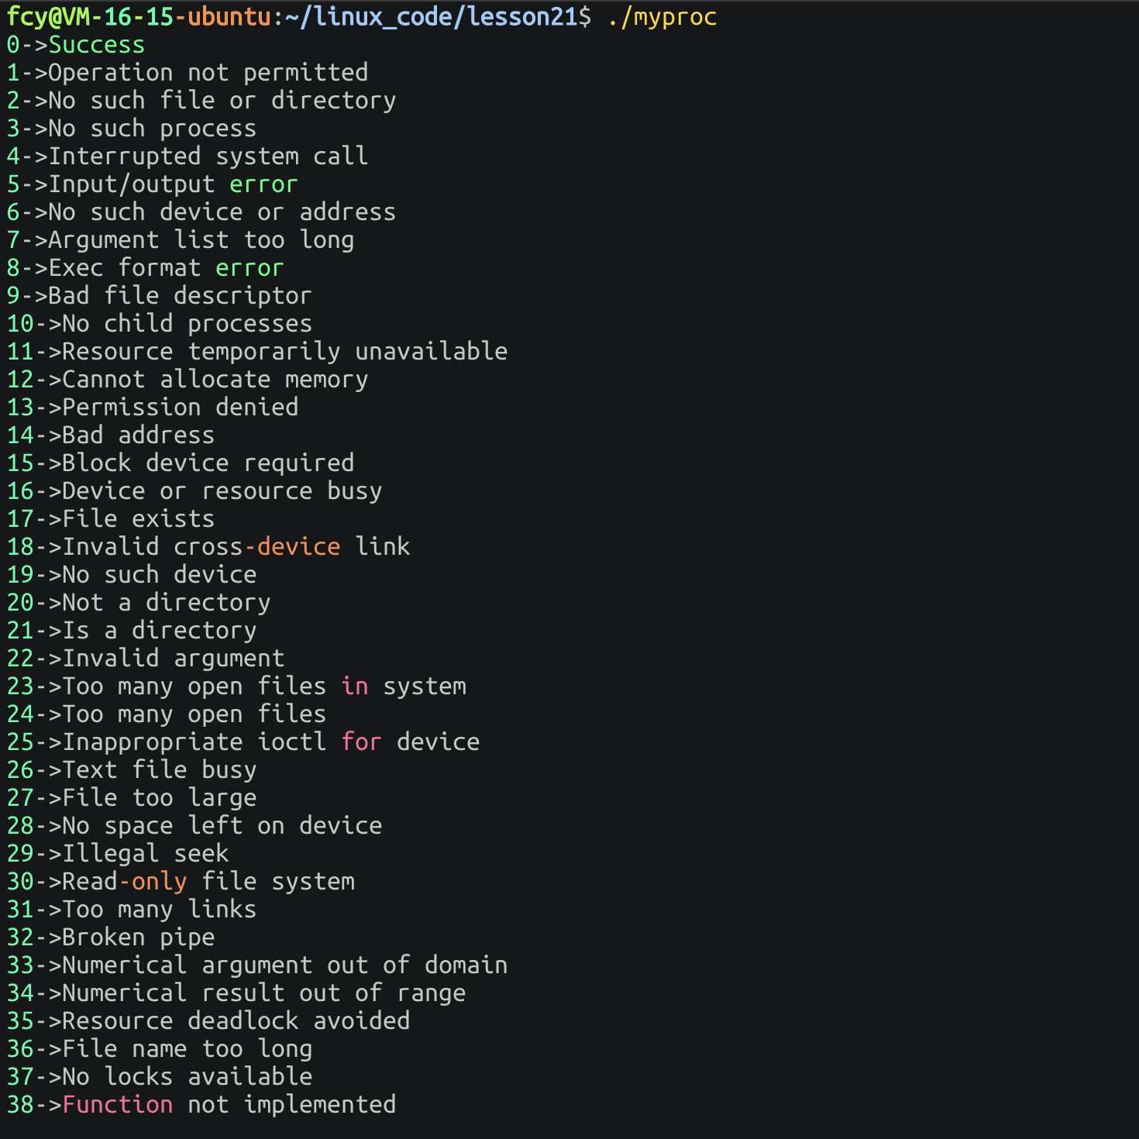Click the line 'Function not implemented'
The height and width of the screenshot is (1139, 1139).
pyautogui.click(x=229, y=1105)
